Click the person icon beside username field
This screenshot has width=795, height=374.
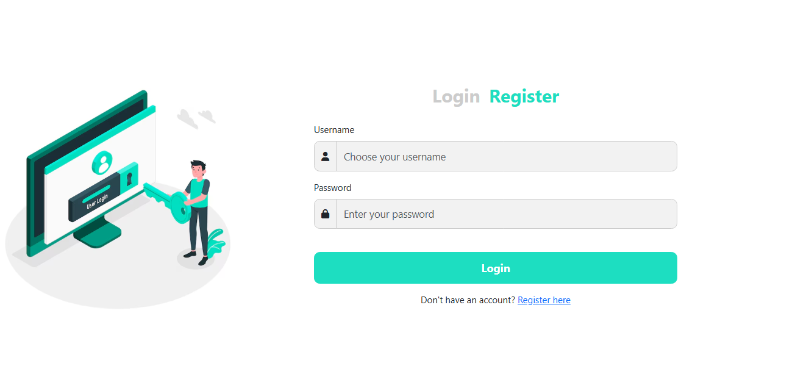[326, 157]
